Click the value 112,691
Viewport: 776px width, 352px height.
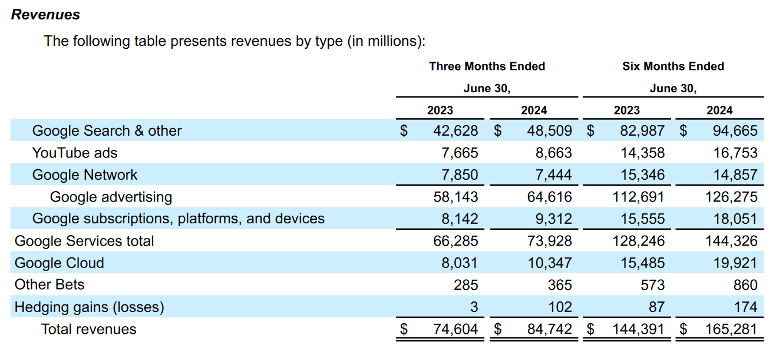coord(639,197)
